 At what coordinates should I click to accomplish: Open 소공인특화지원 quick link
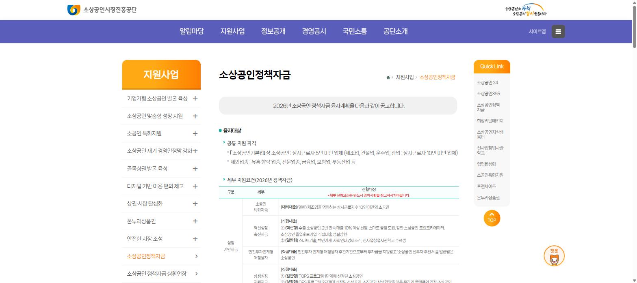click(x=490, y=175)
